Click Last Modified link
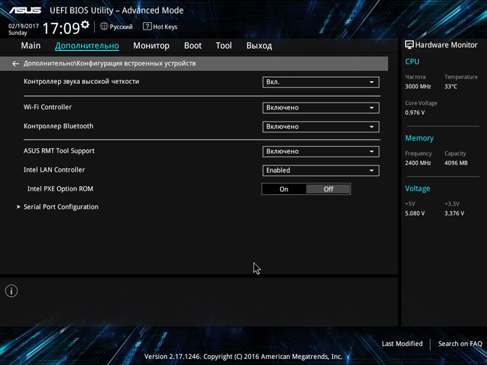 point(402,343)
